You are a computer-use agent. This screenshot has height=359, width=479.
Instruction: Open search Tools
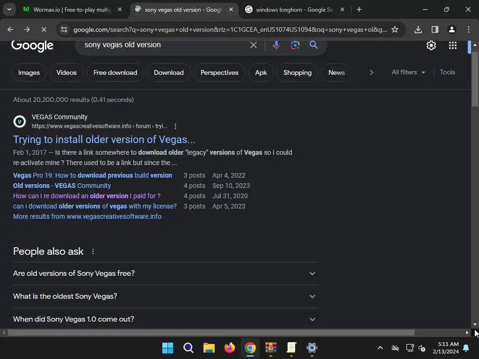click(447, 72)
